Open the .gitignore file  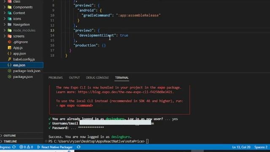pos(20,42)
